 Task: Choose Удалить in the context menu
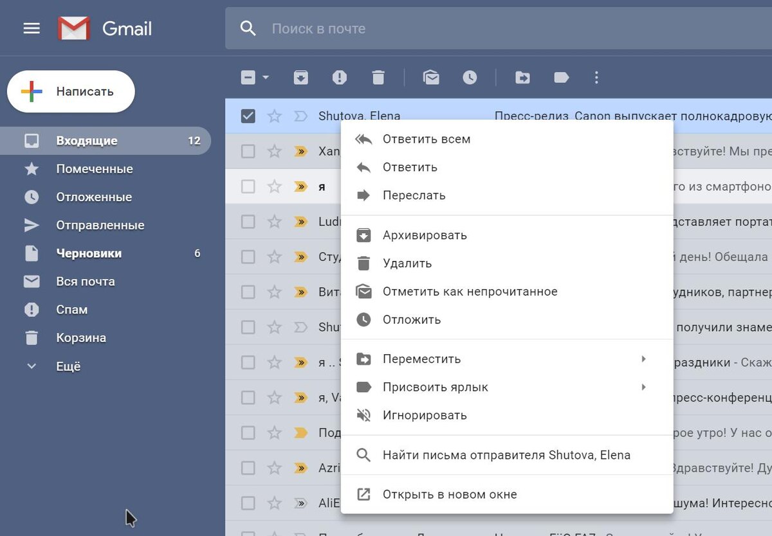point(507,264)
